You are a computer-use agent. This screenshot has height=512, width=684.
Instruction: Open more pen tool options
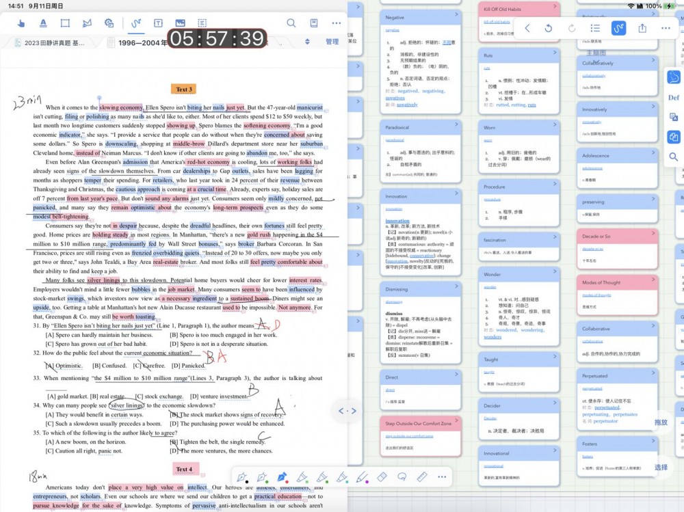point(442,476)
